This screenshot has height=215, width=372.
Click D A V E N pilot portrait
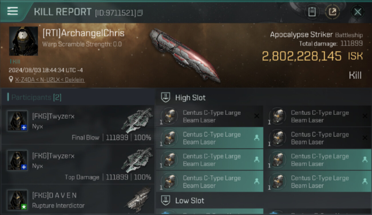[x=17, y=200]
